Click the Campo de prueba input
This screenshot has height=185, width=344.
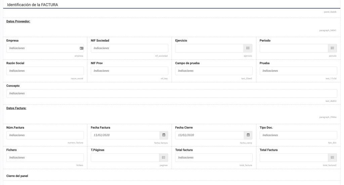[x=214, y=71]
